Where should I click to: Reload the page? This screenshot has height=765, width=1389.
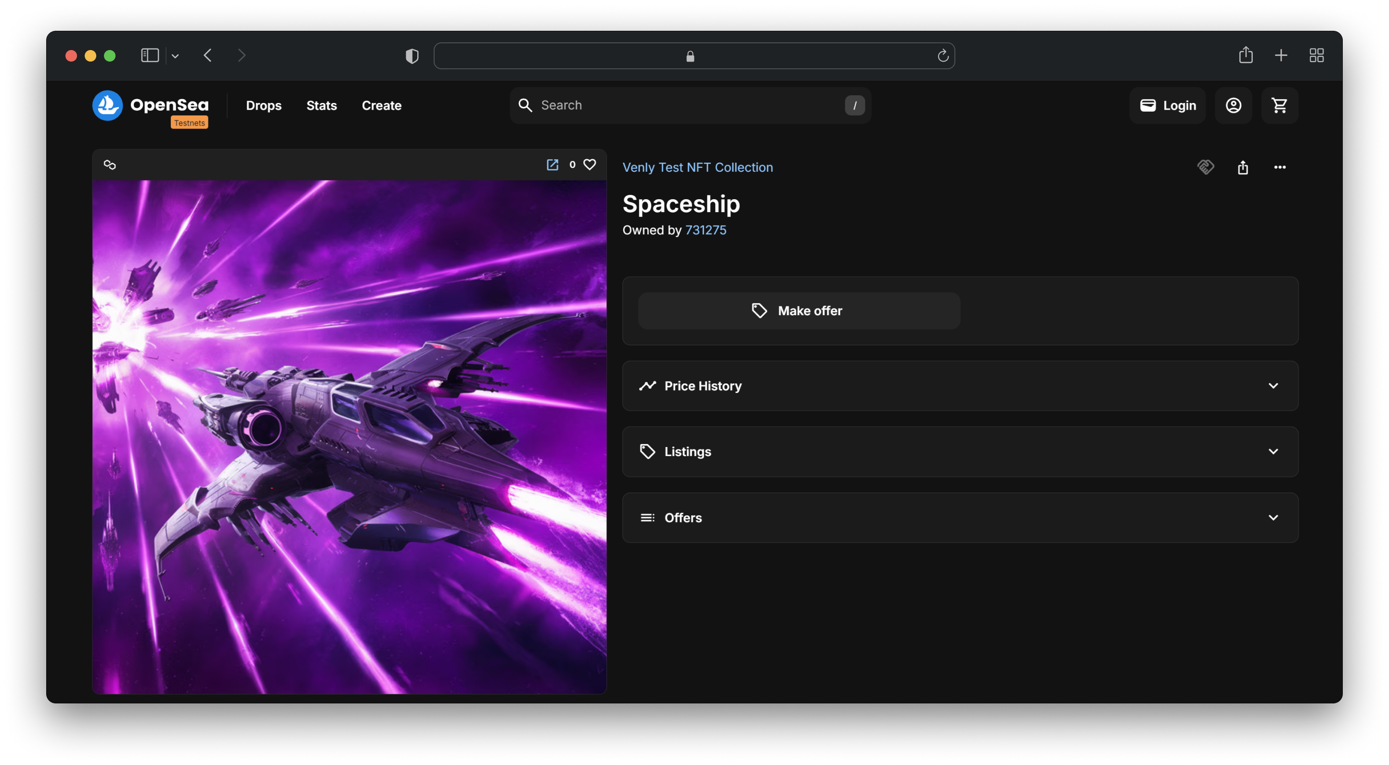[942, 55]
